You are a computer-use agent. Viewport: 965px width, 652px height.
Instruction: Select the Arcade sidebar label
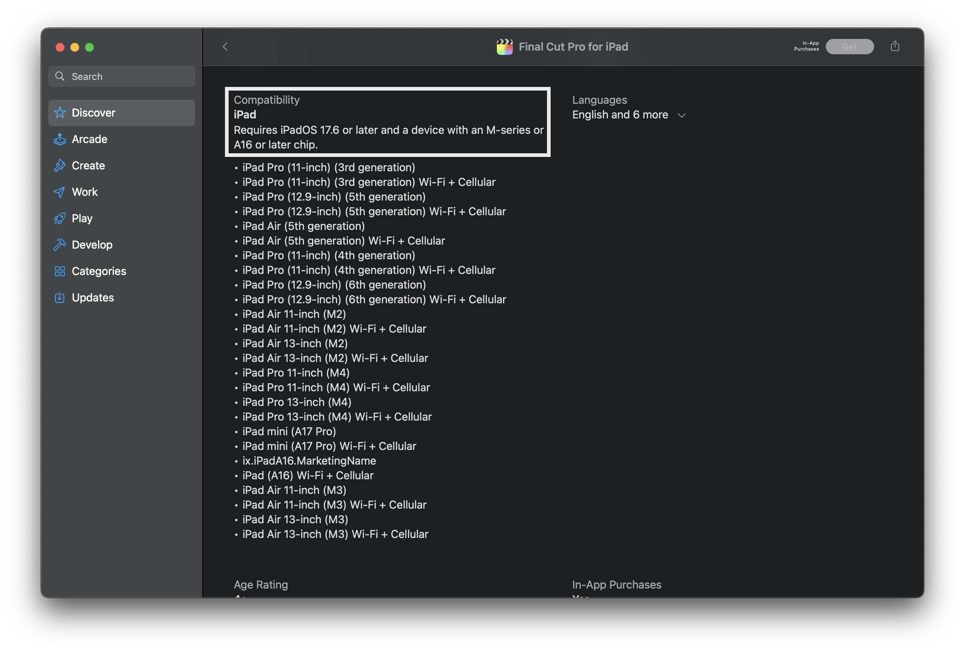pos(90,139)
